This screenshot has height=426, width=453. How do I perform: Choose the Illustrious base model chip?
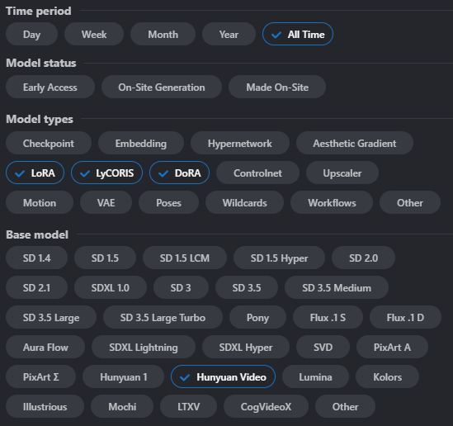(45, 406)
